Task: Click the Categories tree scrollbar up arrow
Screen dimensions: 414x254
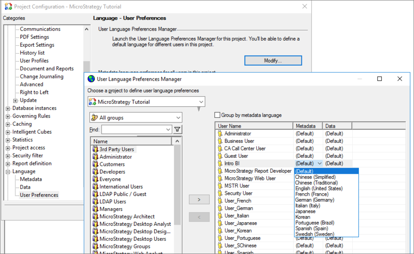Action: click(87, 30)
